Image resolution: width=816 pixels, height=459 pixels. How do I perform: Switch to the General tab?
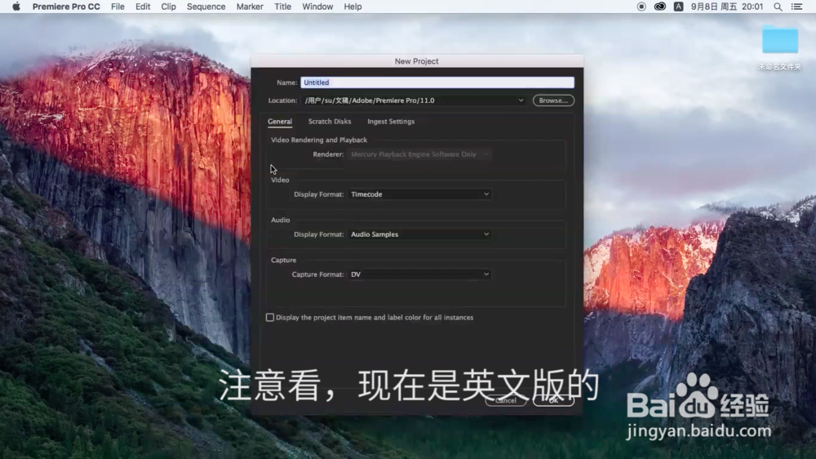280,122
